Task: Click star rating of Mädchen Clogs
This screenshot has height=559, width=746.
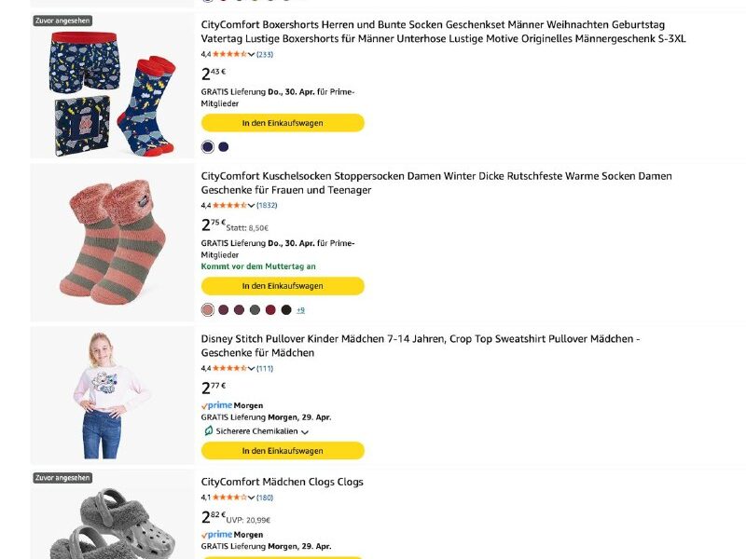Action: pos(229,498)
